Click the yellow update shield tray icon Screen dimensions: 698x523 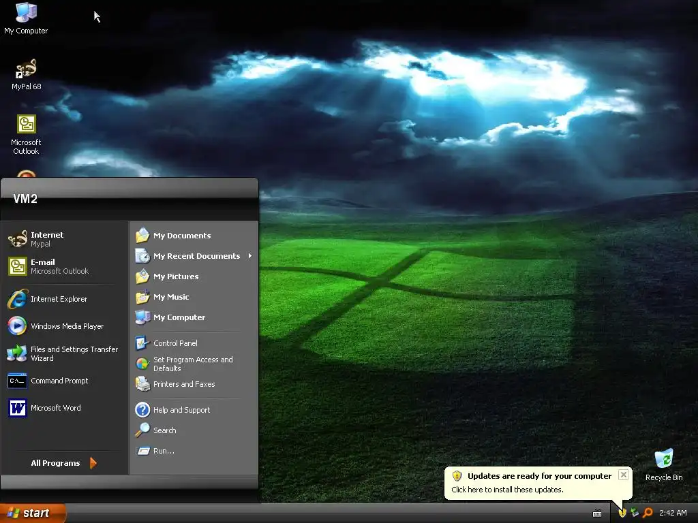click(622, 513)
